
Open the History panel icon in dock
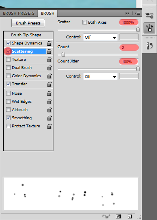point(149,46)
